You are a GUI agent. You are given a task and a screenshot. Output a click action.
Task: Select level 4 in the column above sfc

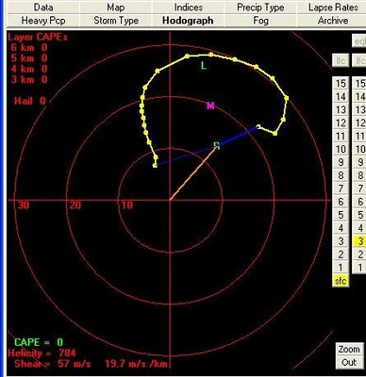(x=341, y=228)
